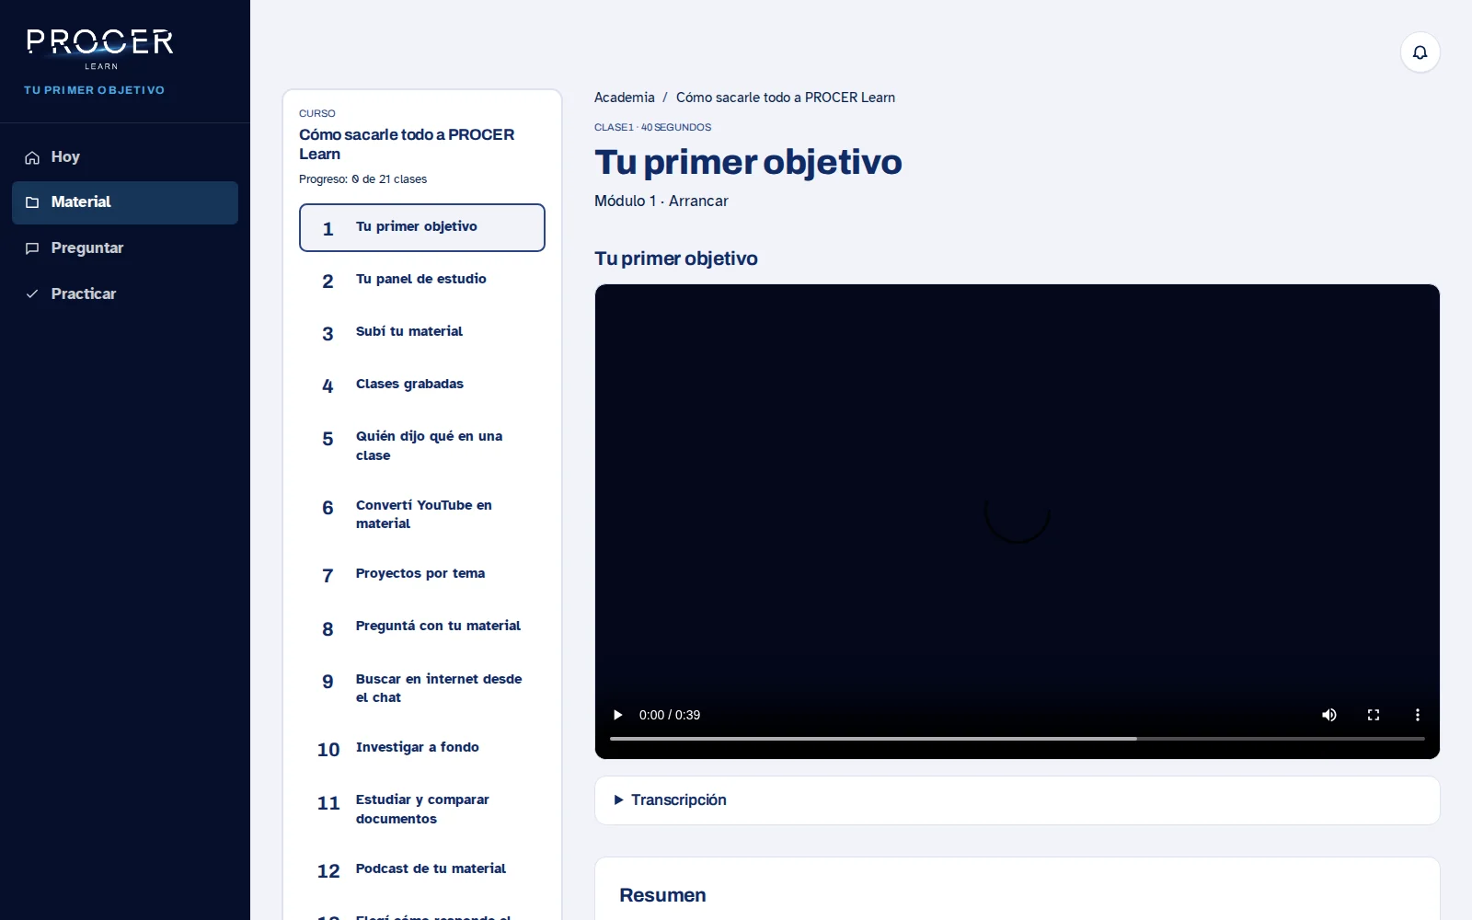1472x920 pixels.
Task: Click the video player area
Action: point(1018,521)
